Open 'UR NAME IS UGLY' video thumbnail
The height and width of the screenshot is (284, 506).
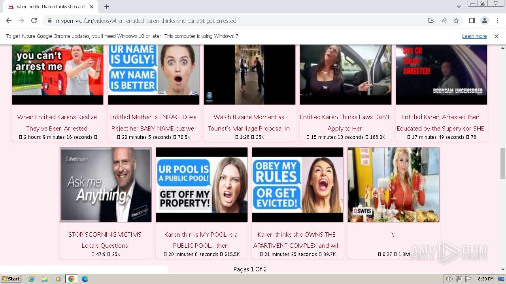pos(154,75)
